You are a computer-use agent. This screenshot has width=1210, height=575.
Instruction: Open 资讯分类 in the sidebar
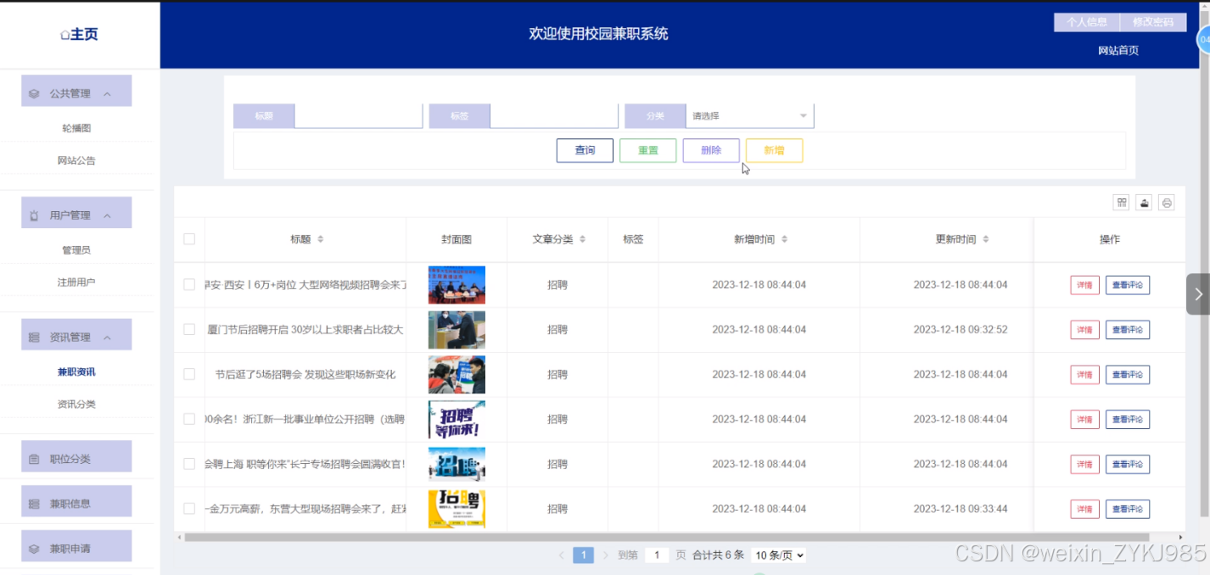(76, 404)
